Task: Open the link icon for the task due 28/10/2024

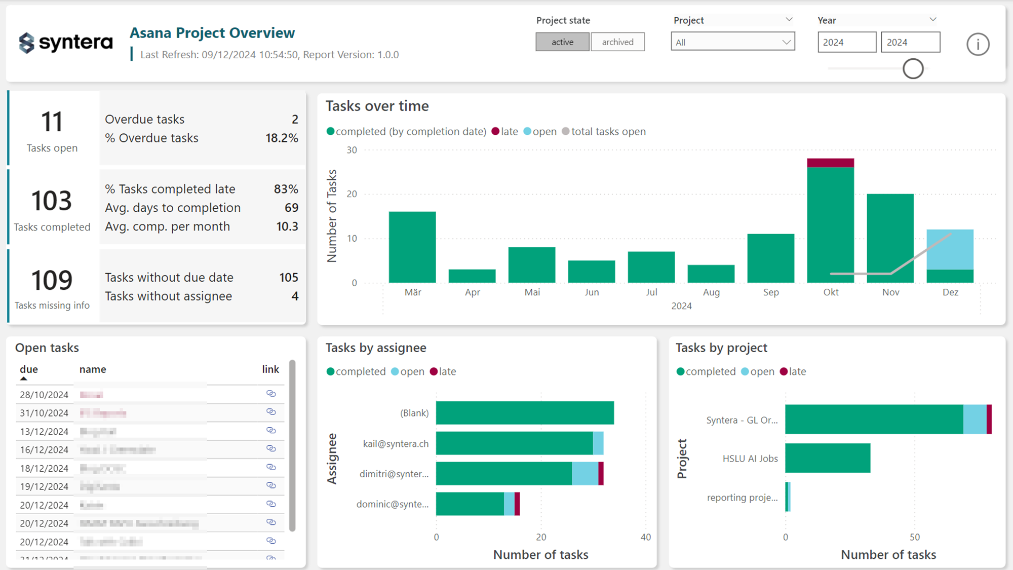Action: click(271, 394)
